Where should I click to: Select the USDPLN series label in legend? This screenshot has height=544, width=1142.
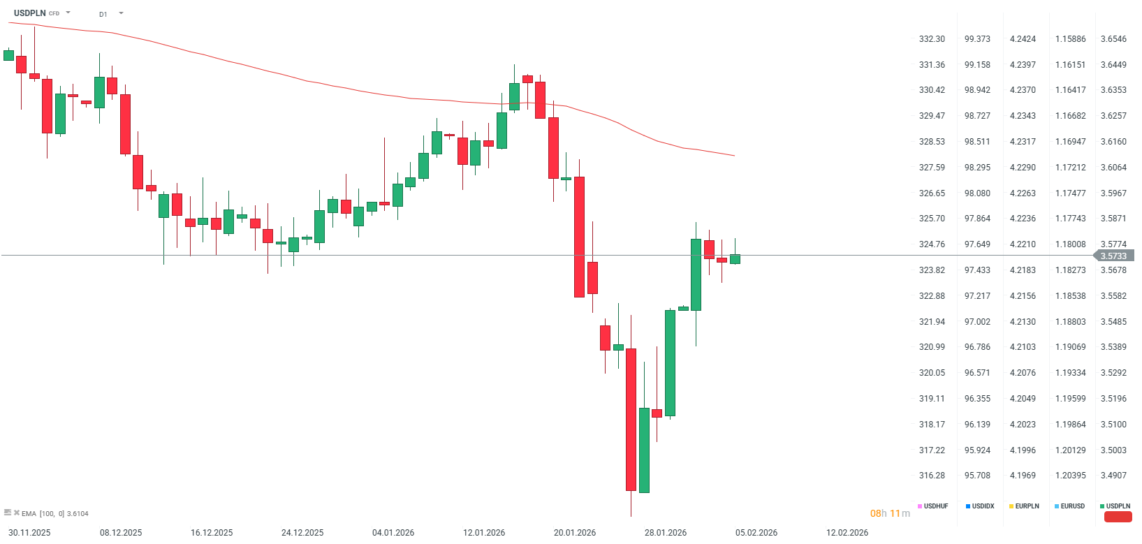click(1118, 506)
